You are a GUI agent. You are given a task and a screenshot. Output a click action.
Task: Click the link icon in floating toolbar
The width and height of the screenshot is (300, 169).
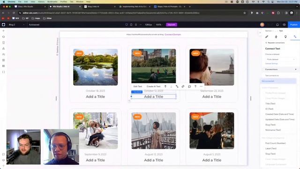coord(183,86)
